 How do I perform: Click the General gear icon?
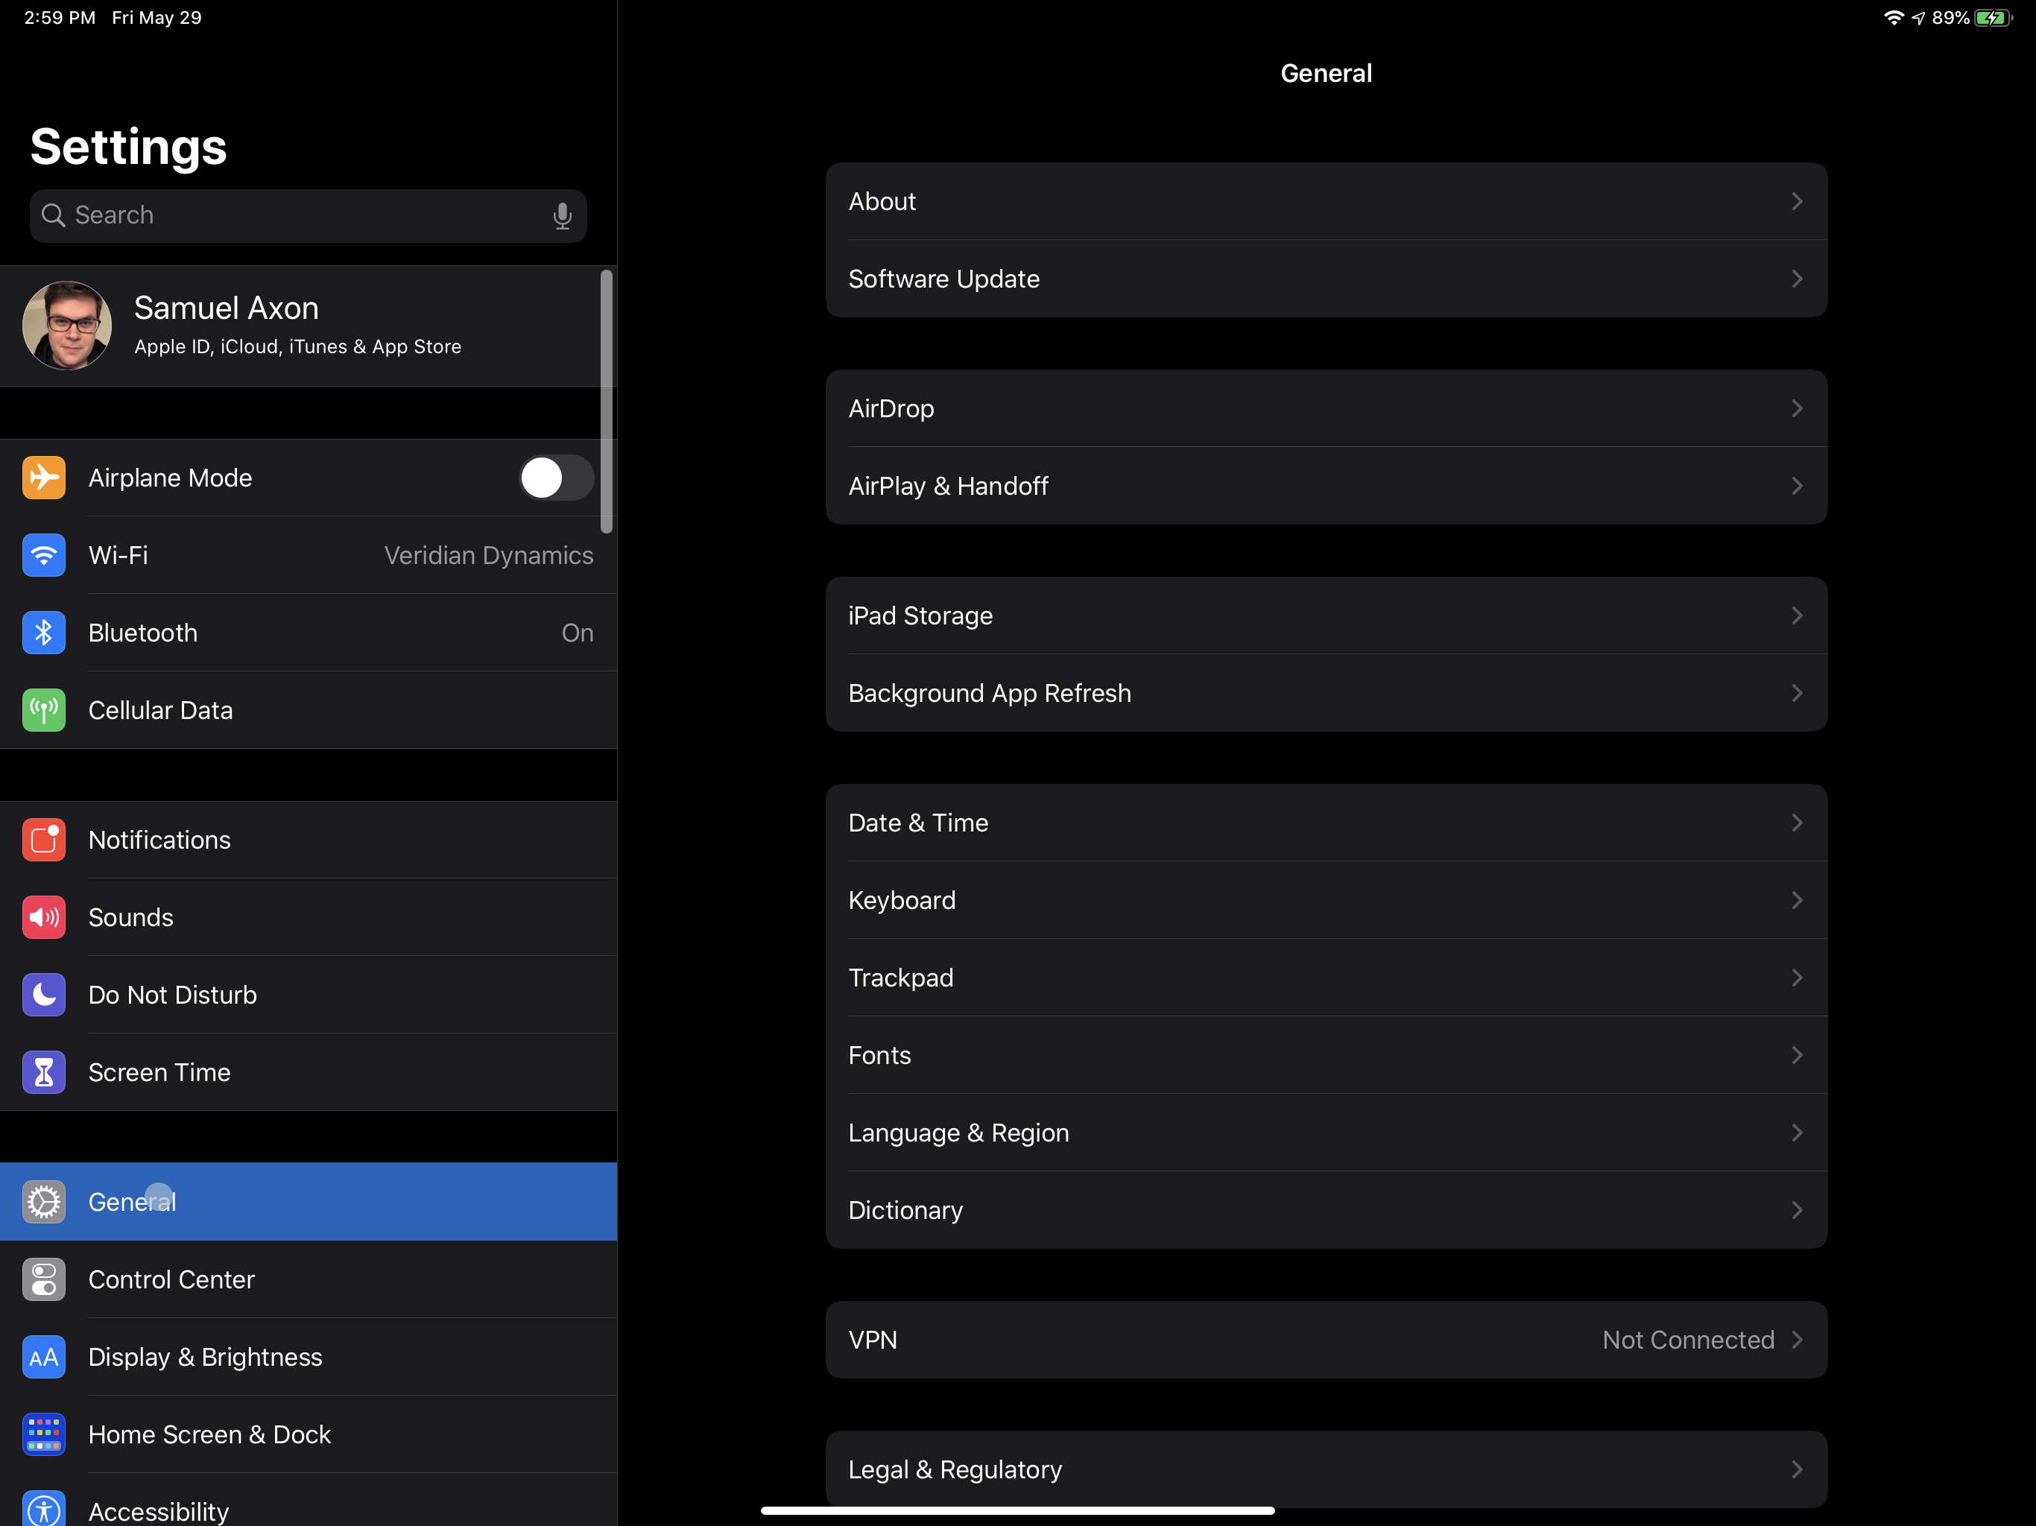(x=43, y=1201)
